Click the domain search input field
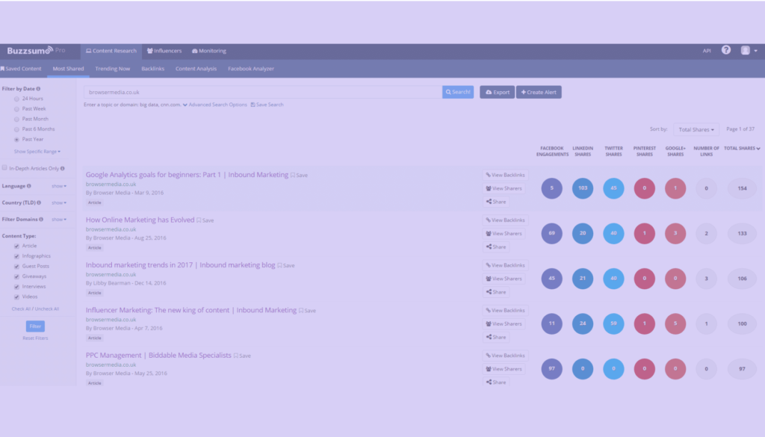The width and height of the screenshot is (765, 437). 261,92
